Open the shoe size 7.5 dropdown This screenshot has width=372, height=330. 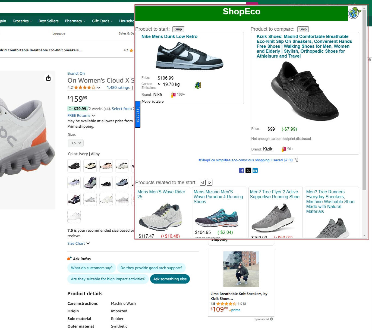point(76,143)
